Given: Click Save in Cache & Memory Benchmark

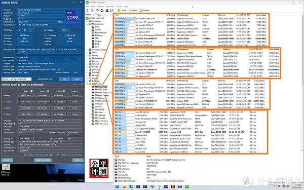Looking at the screenshot, I should pos(7,160).
